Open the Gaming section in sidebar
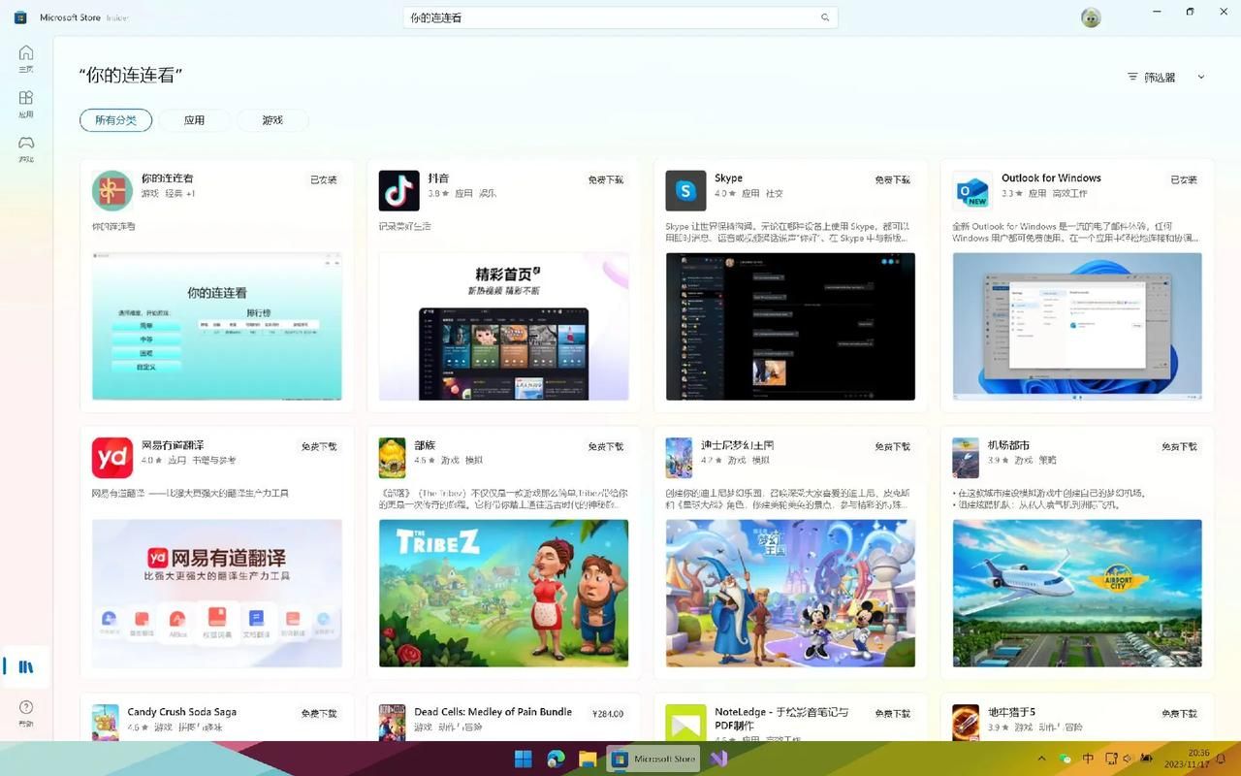1241x776 pixels. [x=26, y=148]
